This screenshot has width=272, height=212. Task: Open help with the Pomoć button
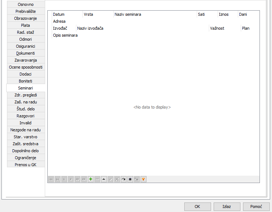tap(256, 206)
